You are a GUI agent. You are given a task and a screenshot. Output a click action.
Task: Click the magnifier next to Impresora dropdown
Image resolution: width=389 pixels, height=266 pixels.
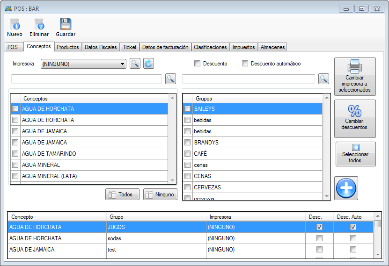click(135, 64)
